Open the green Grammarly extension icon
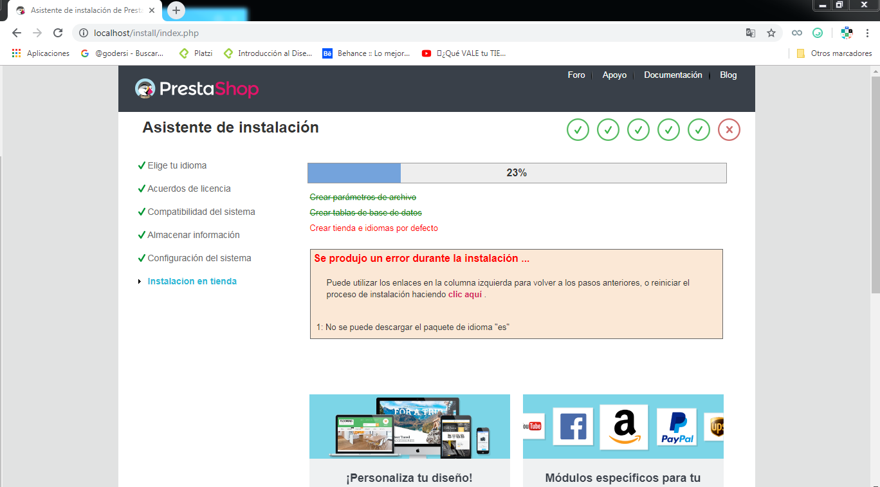This screenshot has height=487, width=880. pyautogui.click(x=818, y=33)
